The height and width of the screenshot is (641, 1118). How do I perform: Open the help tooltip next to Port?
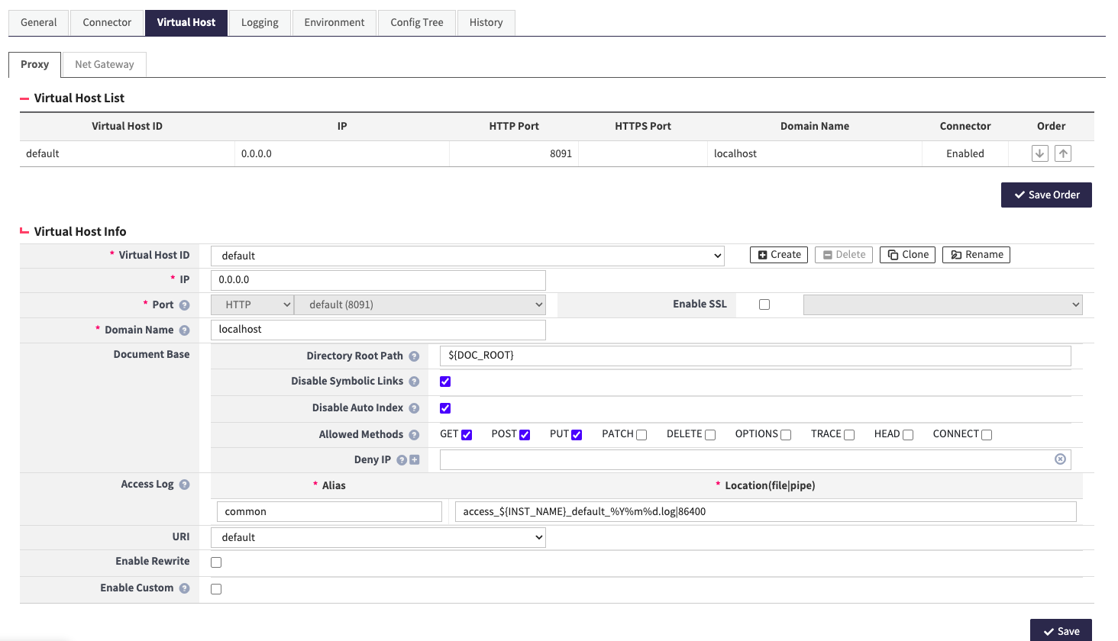[x=183, y=304]
